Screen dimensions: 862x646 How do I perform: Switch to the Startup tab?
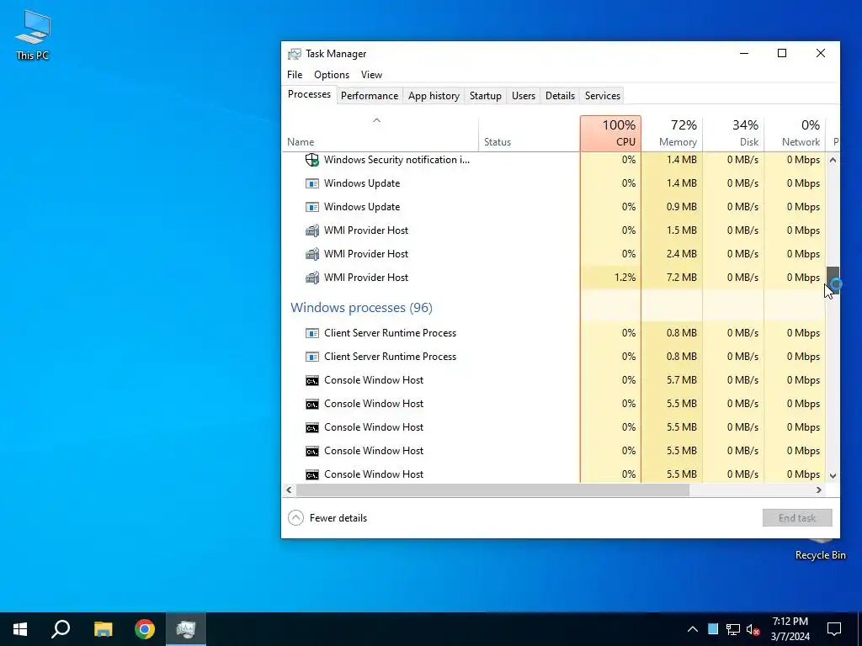tap(486, 96)
